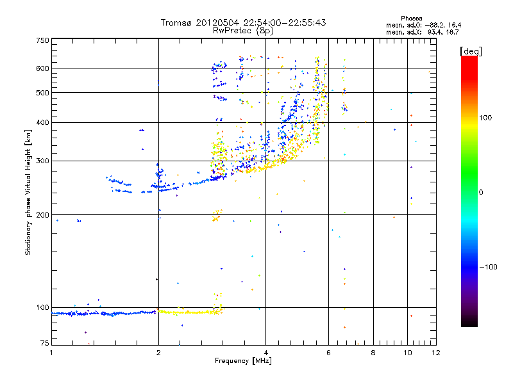The image size is (513, 384).
Task: Click the blue E-layer trace below 100 km
Action: [104, 314]
